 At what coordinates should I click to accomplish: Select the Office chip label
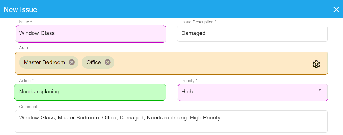pyautogui.click(x=94, y=62)
